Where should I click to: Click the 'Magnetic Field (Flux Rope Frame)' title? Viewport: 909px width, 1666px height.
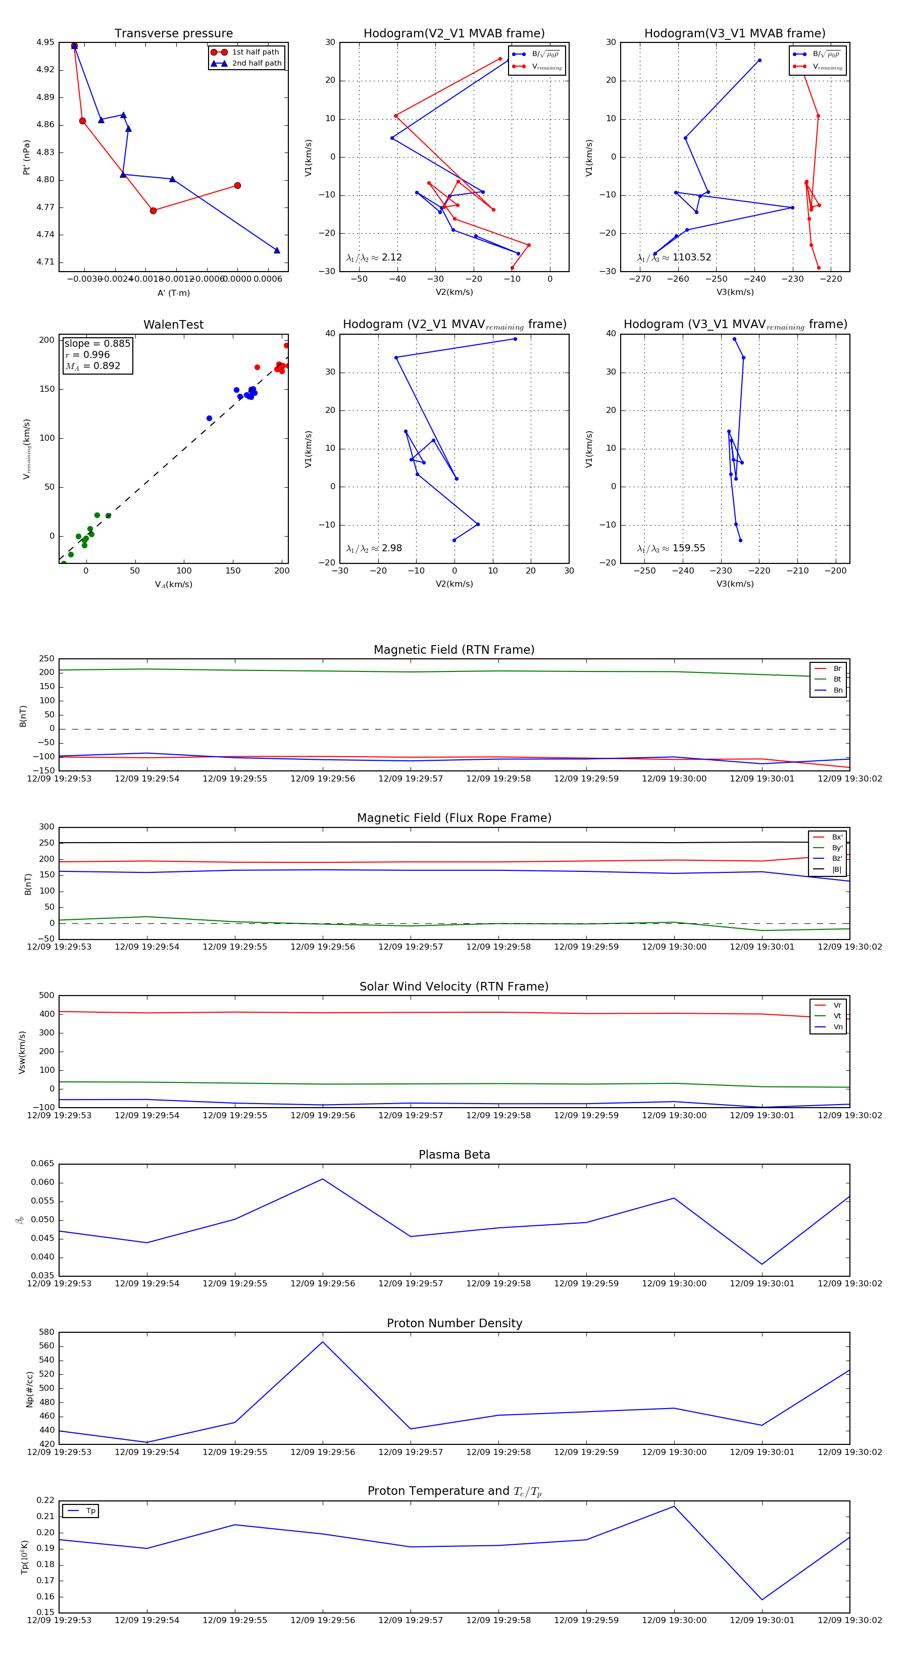[454, 818]
